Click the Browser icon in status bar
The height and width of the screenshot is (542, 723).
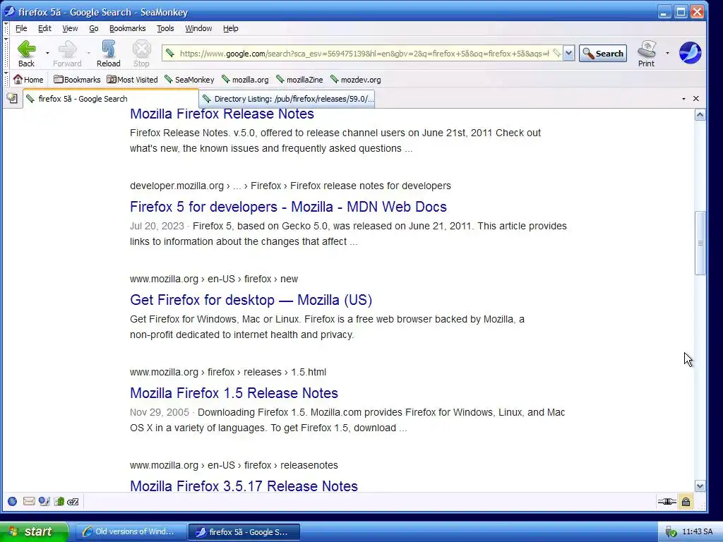tap(13, 502)
